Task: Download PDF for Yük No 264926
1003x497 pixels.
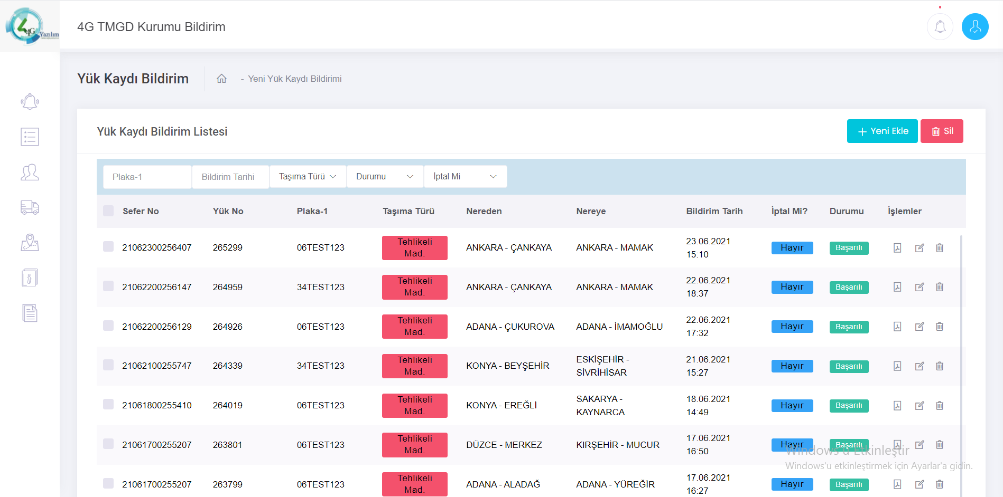Action: pos(897,327)
